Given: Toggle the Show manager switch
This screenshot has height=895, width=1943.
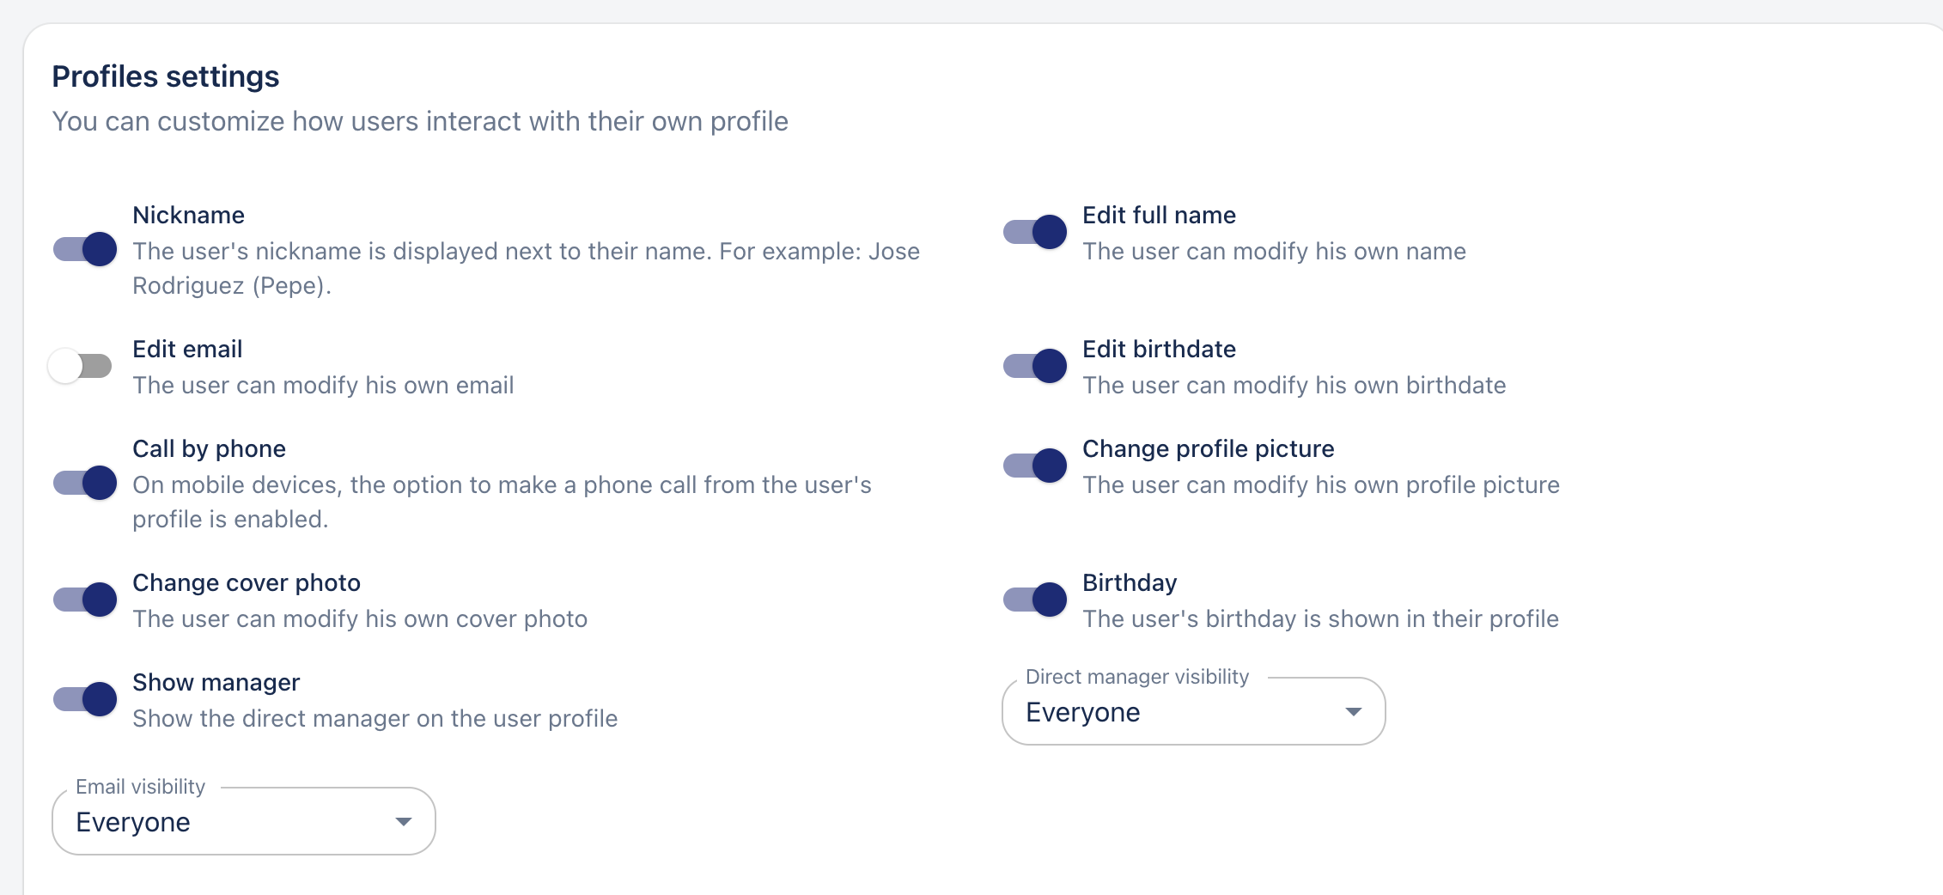Looking at the screenshot, I should point(85,699).
